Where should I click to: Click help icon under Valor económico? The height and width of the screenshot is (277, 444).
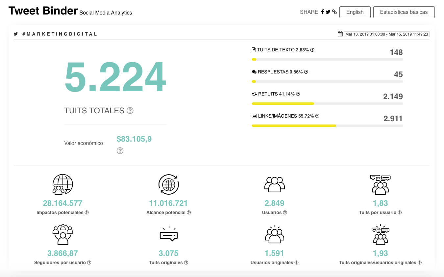coord(120,151)
